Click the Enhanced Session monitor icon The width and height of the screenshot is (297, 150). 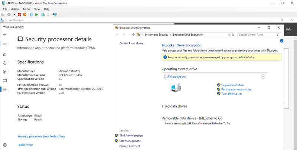(55, 14)
